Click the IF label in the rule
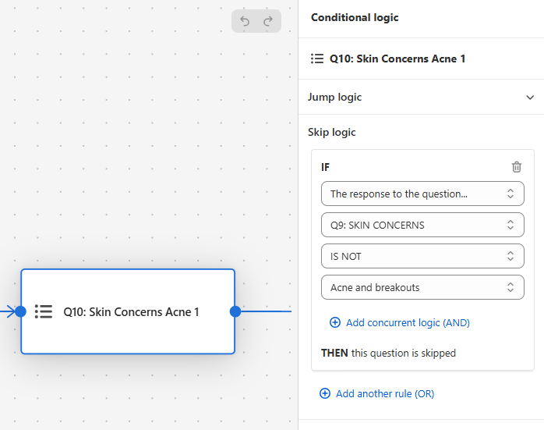 click(x=325, y=168)
